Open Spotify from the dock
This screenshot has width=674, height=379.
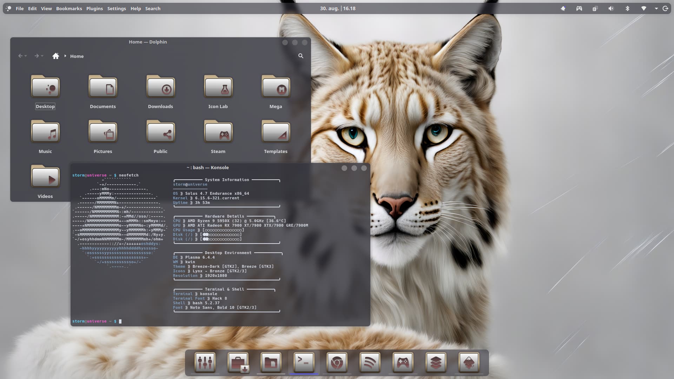[370, 362]
